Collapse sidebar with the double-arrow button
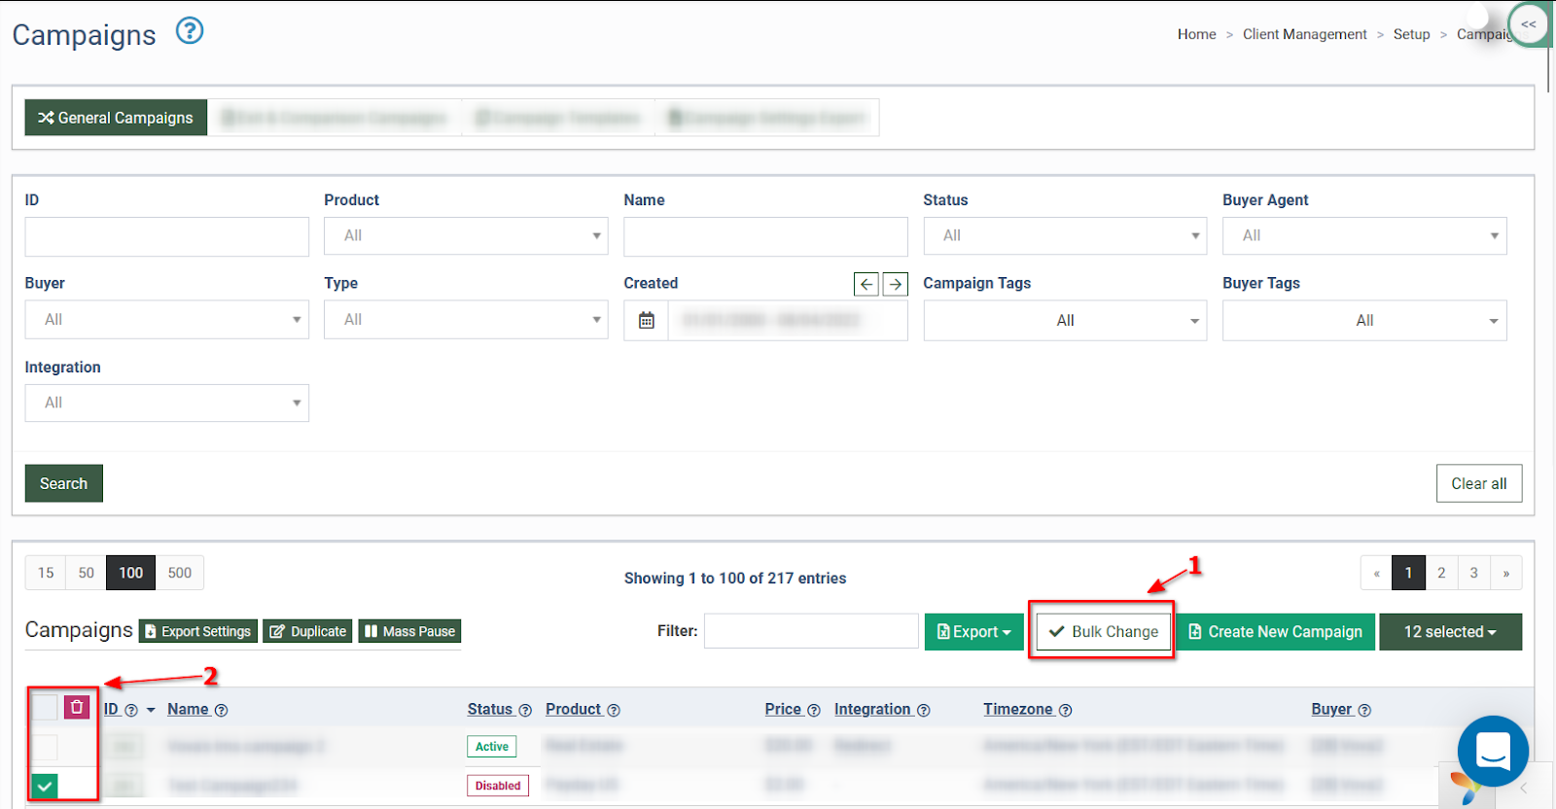 [x=1528, y=24]
